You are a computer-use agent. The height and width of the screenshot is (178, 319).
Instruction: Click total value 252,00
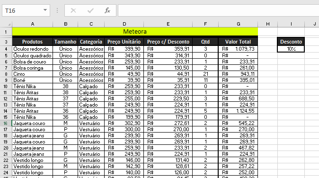[238, 172]
